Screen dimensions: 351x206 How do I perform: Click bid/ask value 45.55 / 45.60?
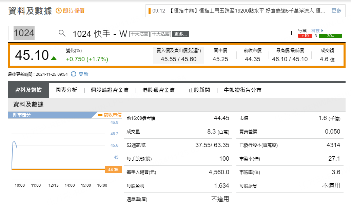(179, 59)
